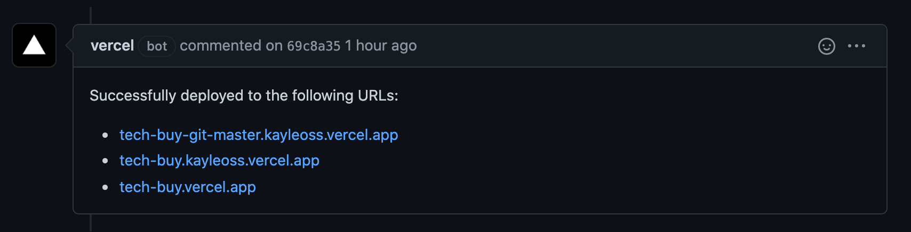911x232 pixels.
Task: Open commit 69c8a35
Action: pyautogui.click(x=314, y=46)
